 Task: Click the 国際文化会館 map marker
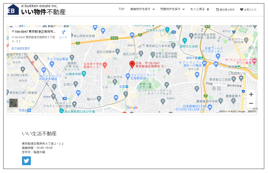point(185,41)
